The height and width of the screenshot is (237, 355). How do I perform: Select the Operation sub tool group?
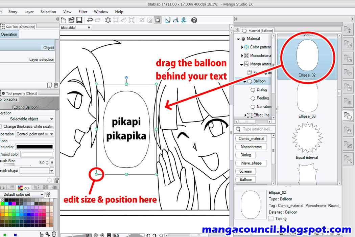9,35
